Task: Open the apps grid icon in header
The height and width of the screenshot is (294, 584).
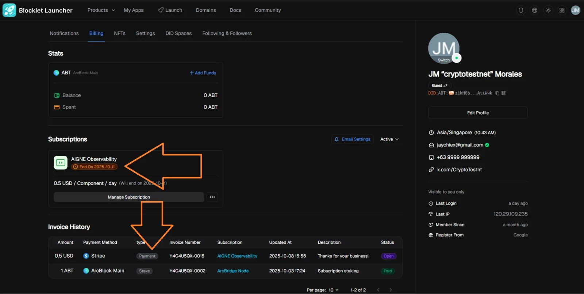Action: [x=562, y=10]
